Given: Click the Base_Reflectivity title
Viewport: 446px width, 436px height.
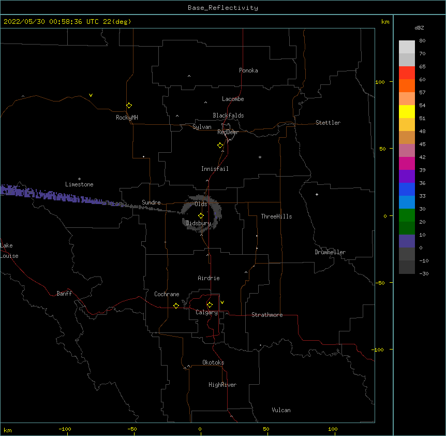Looking at the screenshot, I should tap(223, 8).
